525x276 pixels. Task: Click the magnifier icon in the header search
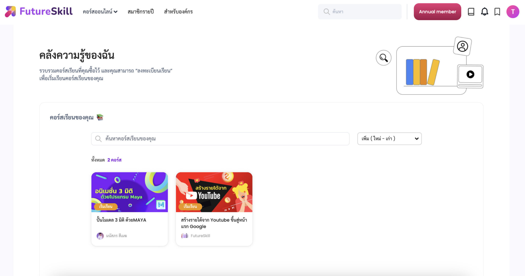(x=326, y=12)
